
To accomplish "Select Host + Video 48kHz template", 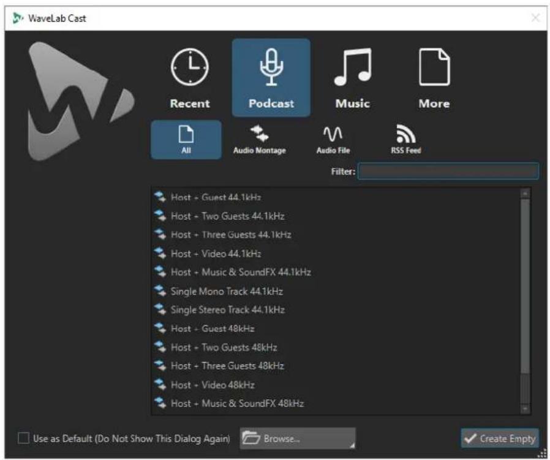I will [x=337, y=385].
